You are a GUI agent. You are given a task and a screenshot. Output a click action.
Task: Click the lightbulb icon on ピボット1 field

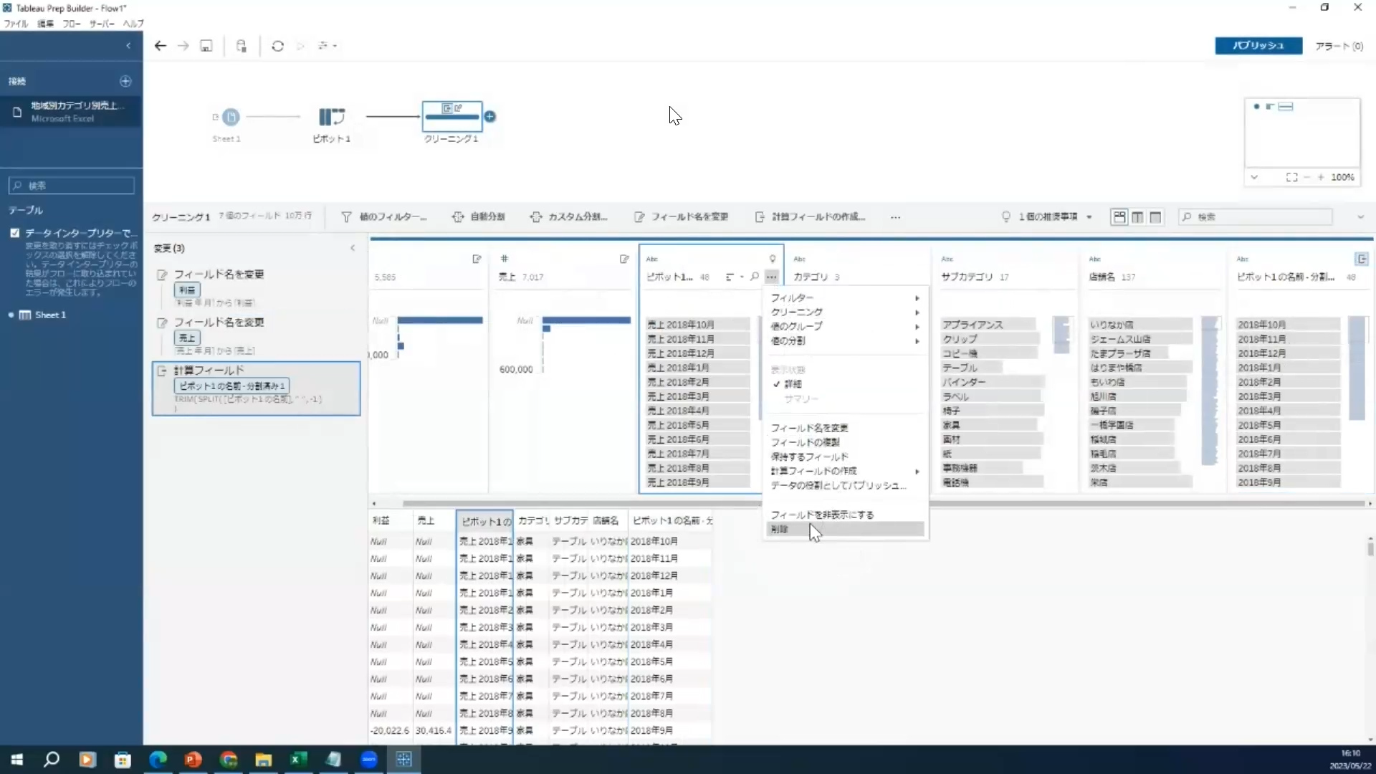773,259
